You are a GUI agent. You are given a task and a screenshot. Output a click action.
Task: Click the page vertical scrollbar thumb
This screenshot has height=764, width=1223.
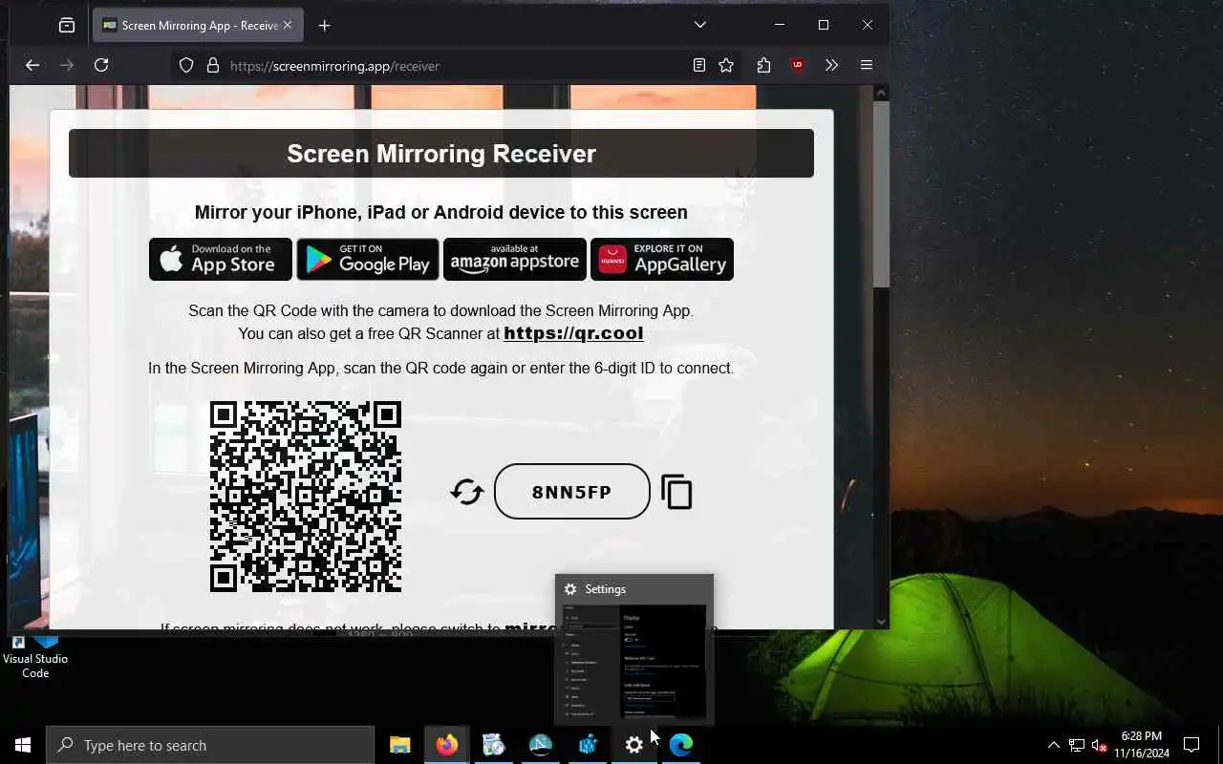881,193
